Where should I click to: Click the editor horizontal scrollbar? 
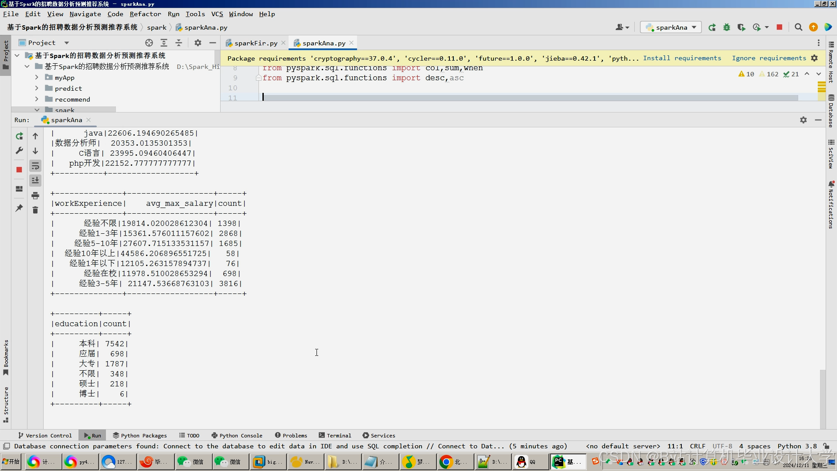(x=523, y=97)
